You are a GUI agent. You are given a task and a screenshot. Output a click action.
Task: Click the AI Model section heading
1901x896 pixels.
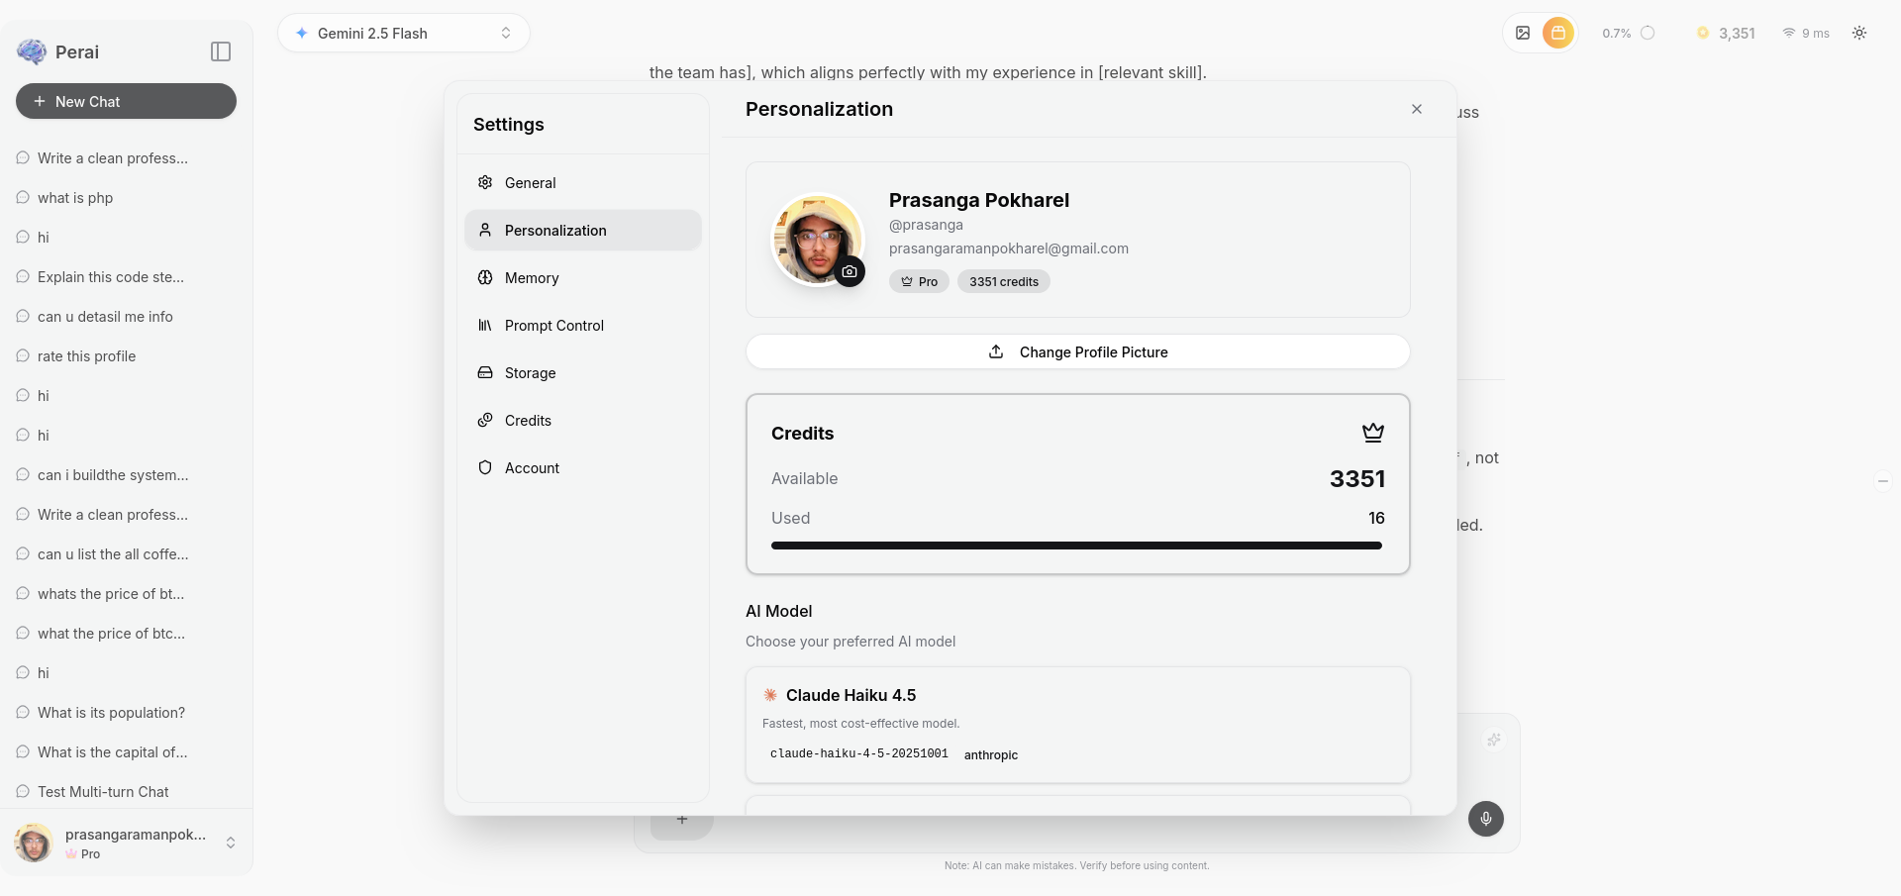pyautogui.click(x=779, y=612)
